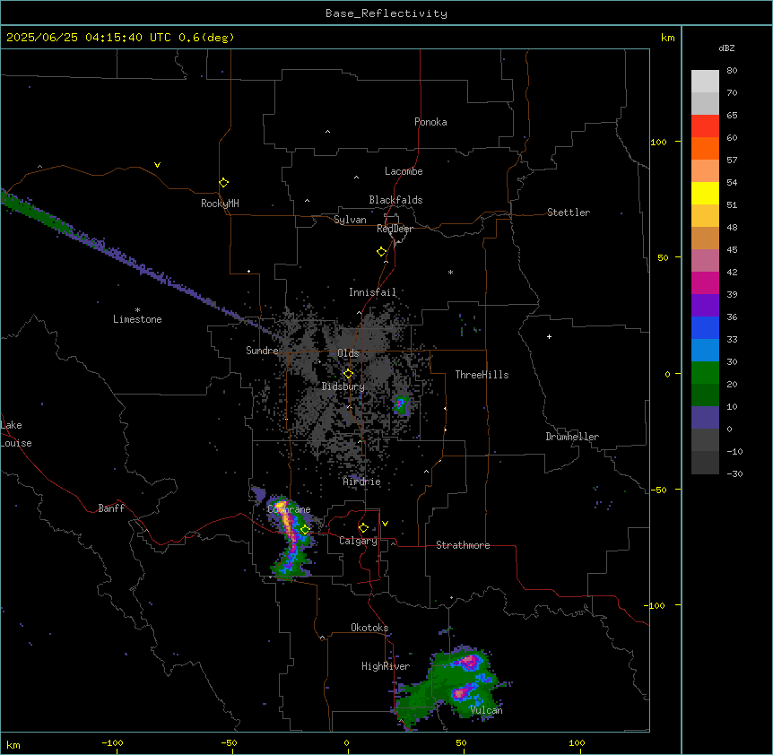This screenshot has width=773, height=755.
Task: Select the gold 48-51 dBZ legend swatch
Action: click(705, 216)
